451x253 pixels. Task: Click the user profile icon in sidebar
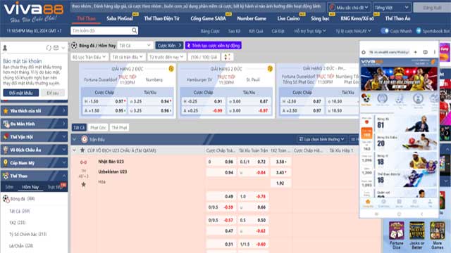coord(5,48)
